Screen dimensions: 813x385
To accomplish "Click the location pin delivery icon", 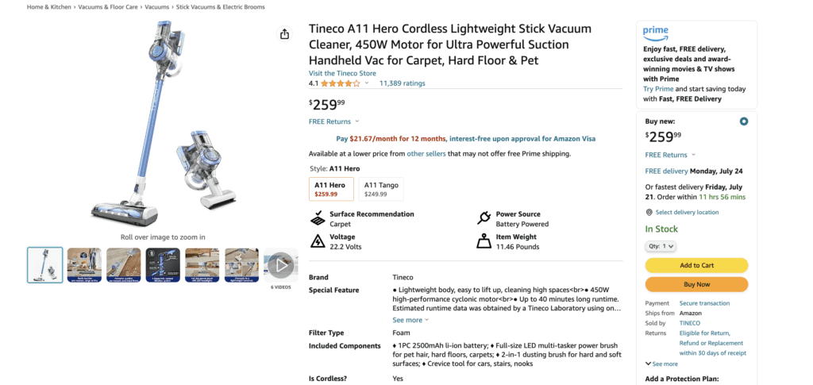I will pos(649,212).
